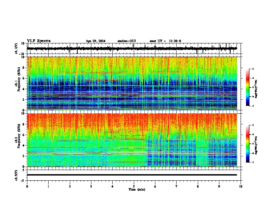Viewport: 271px width, 209px height.
Task: Click the ch.3 flat voltage trace
Action: [132, 175]
